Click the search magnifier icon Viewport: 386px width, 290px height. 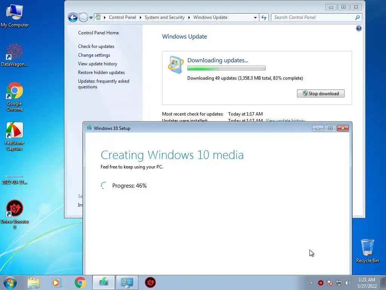point(357,17)
